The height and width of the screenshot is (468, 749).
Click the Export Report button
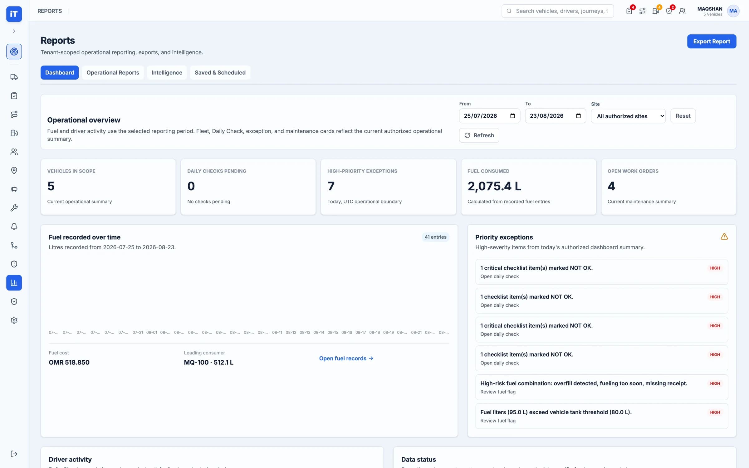click(712, 41)
